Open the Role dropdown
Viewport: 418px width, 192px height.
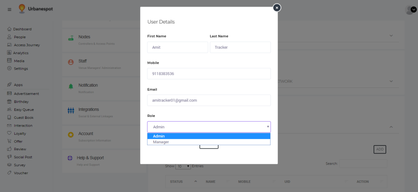[x=209, y=127]
